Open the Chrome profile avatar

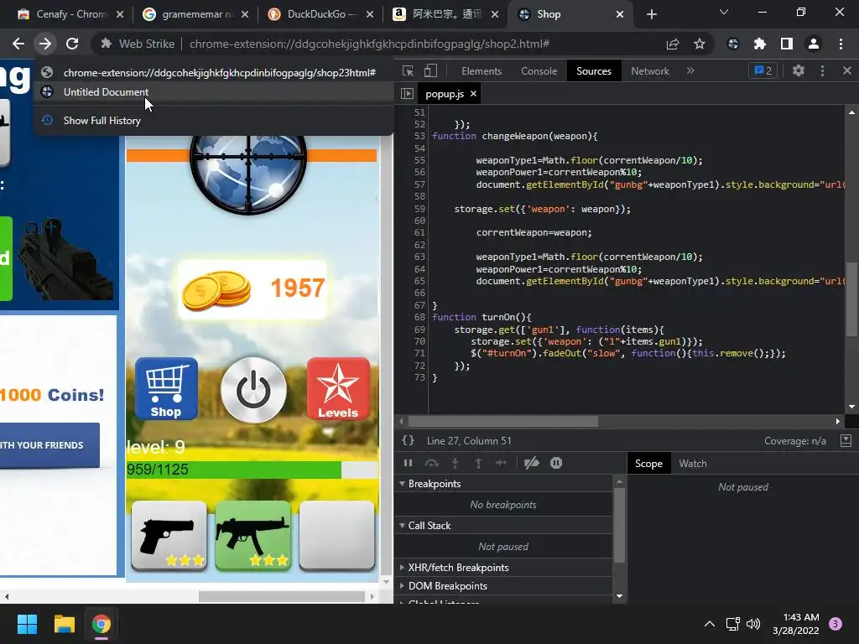814,44
